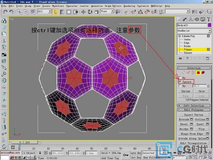The image size is (213, 160).
Task: Collapse the Editable Poly tree node
Action: click(180, 36)
